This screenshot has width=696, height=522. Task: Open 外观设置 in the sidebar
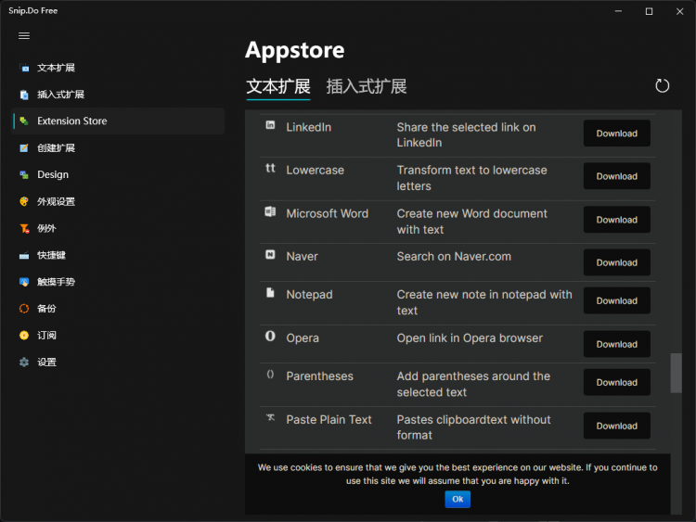[x=56, y=201]
